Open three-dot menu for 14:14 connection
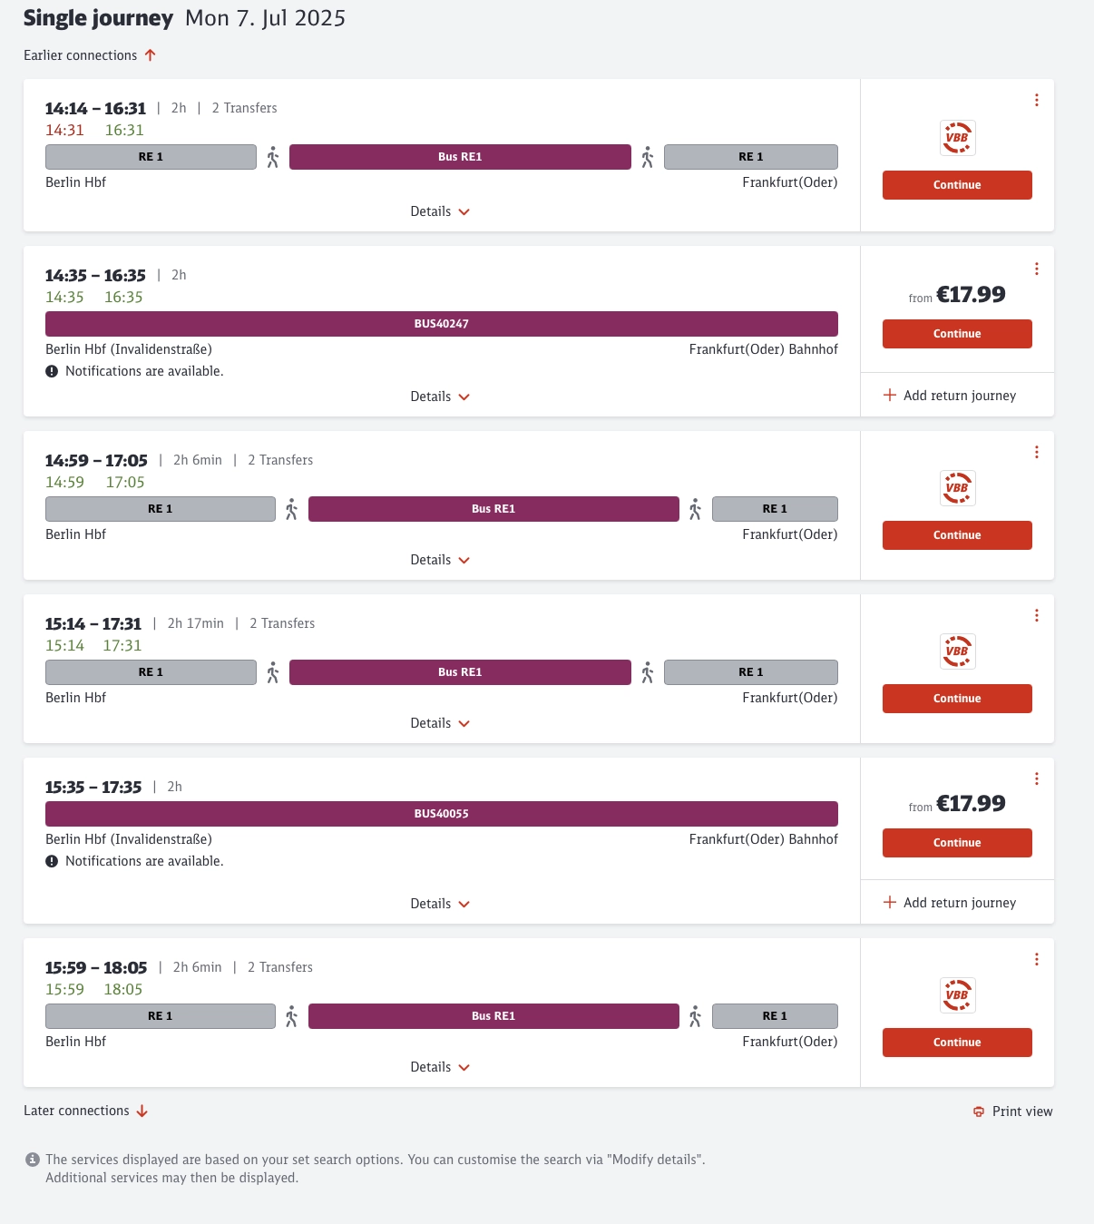The height and width of the screenshot is (1224, 1094). (x=1037, y=100)
